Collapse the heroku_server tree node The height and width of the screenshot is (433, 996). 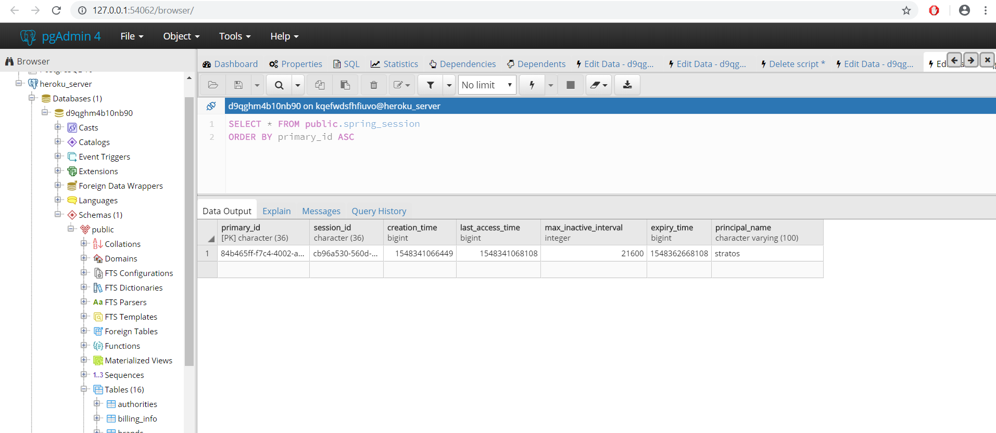[x=19, y=83]
